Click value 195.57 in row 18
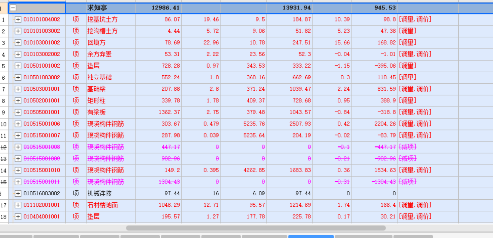 click(171, 216)
